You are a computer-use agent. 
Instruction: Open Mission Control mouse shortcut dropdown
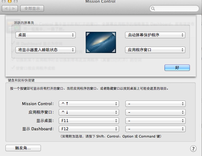pos(155,104)
